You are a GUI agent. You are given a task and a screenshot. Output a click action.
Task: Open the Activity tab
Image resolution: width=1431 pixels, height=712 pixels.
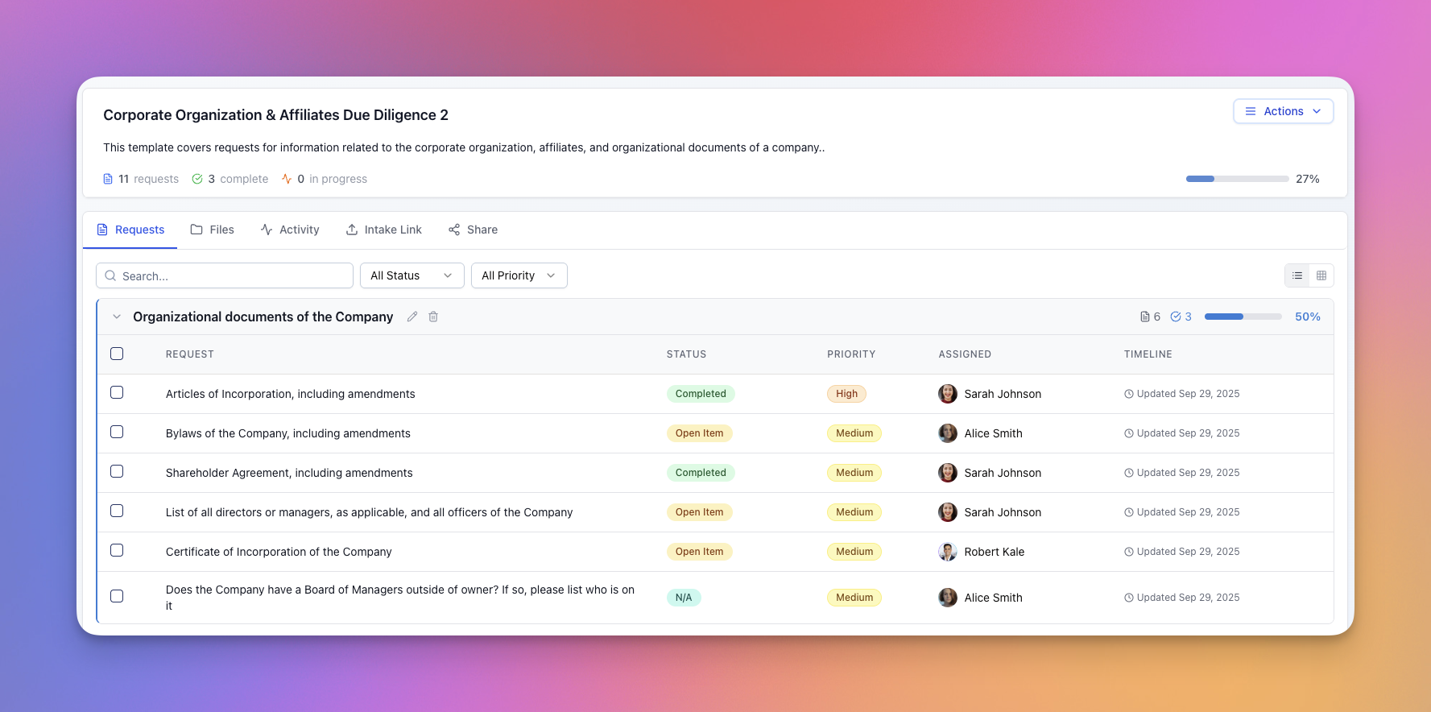pos(290,230)
